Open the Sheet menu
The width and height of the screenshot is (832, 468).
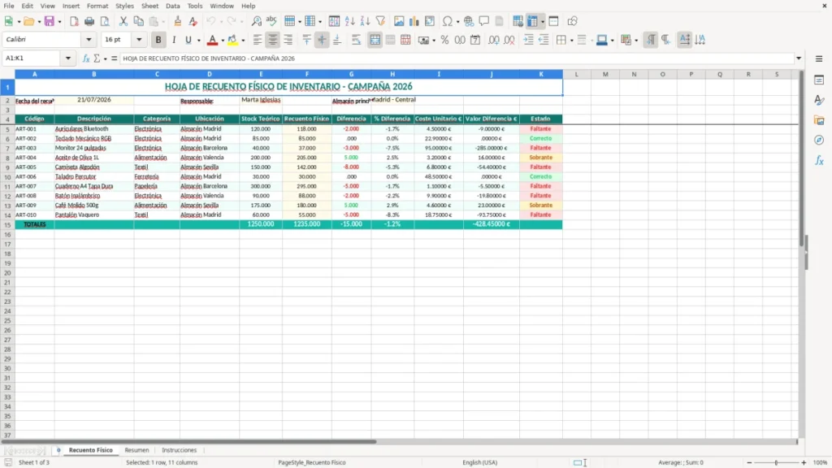tap(149, 6)
